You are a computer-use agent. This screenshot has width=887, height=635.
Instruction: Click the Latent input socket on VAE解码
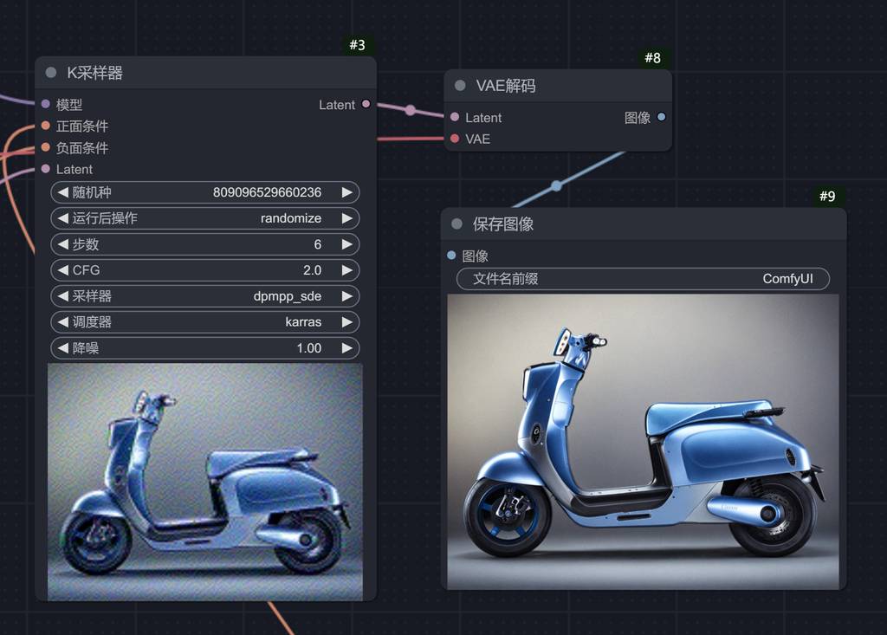tap(455, 117)
